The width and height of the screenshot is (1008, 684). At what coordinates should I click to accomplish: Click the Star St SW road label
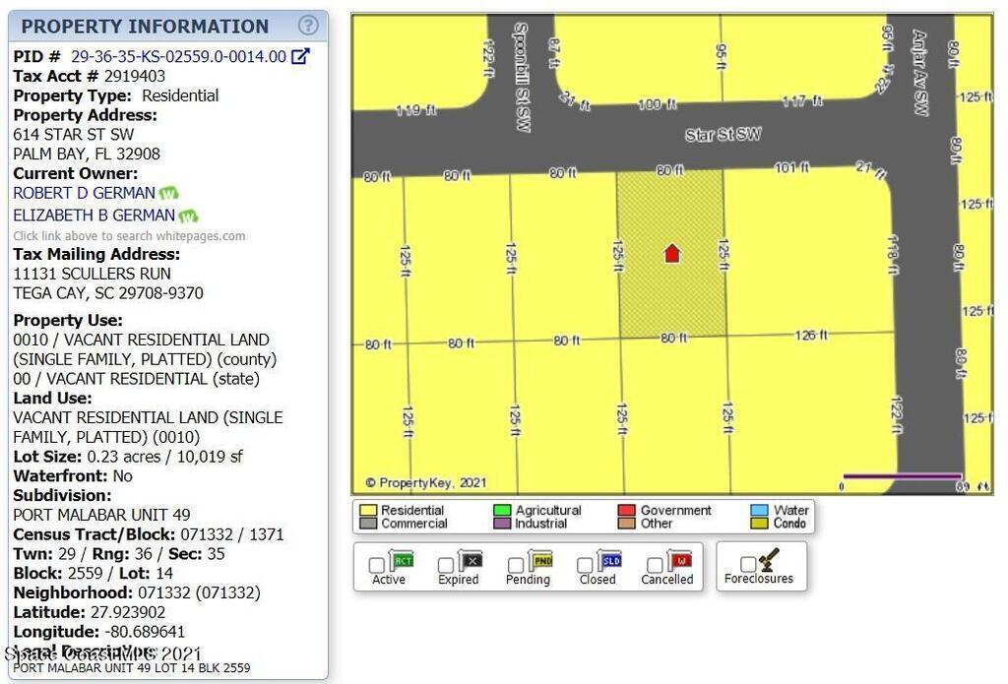pos(724,135)
